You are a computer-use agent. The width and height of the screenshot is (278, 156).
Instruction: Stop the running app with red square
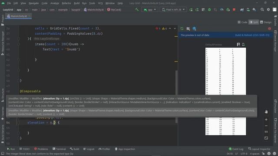[x=234, y=10]
